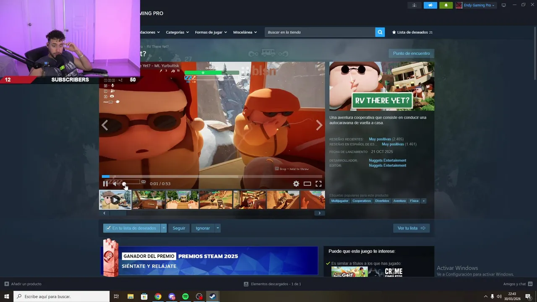Screen dimensions: 537x302
Task: Select the third screenshot thumbnail with RV
Action: pos(182,200)
